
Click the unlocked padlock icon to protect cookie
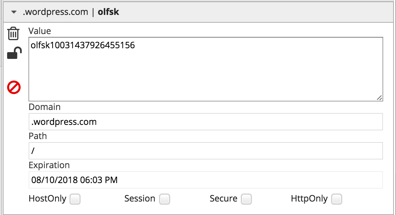[14, 54]
